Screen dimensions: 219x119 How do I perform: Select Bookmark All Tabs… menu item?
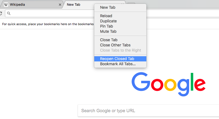coord(118,64)
